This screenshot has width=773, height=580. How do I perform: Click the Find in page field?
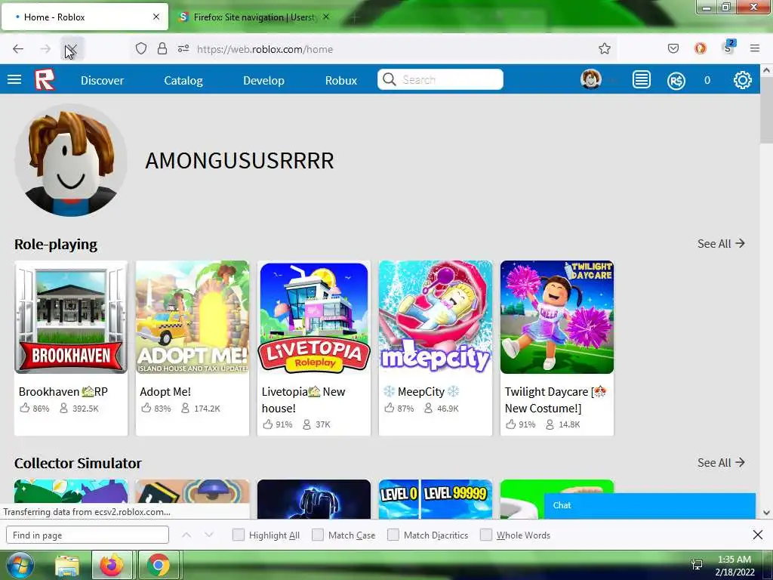88,535
